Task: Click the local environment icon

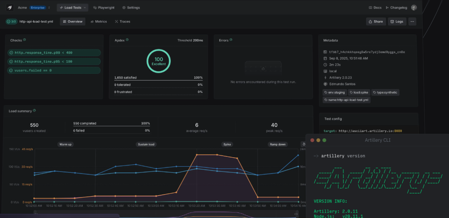Action: click(x=325, y=71)
